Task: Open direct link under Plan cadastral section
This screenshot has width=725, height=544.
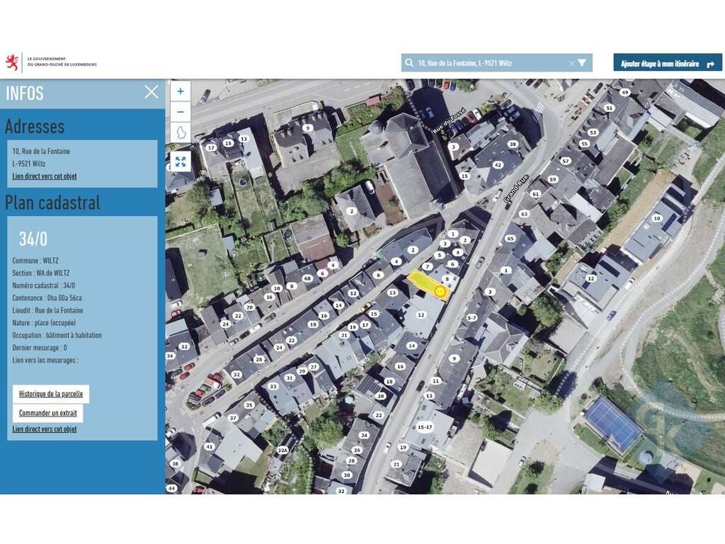Action: [45, 429]
